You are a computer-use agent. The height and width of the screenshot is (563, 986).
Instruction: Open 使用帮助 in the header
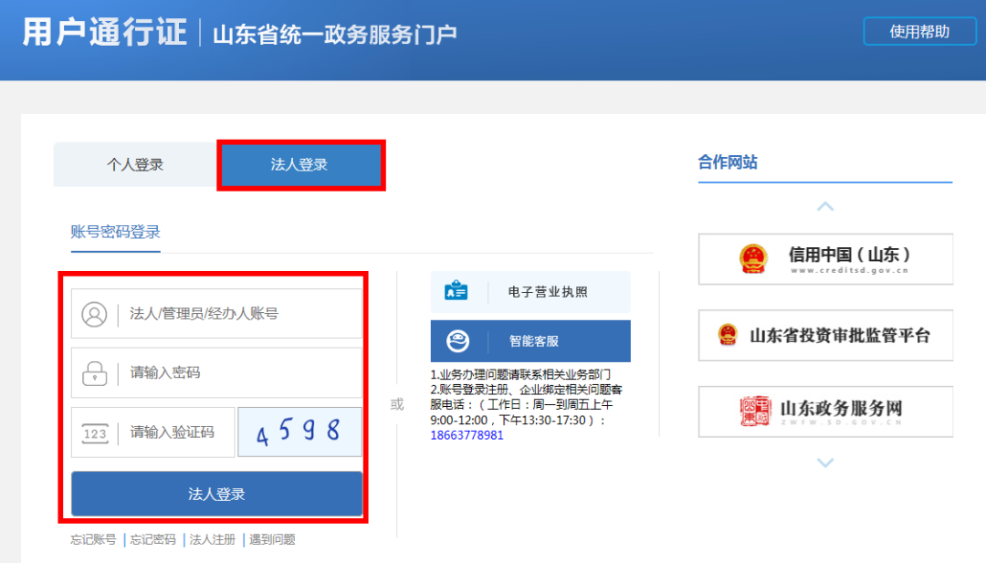click(919, 32)
